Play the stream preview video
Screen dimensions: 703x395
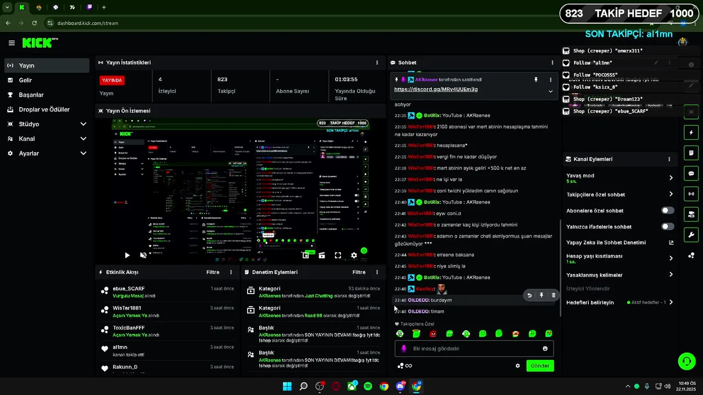coord(127,255)
